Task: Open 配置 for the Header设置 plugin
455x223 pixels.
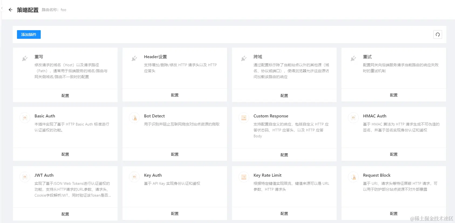Action: point(175,95)
